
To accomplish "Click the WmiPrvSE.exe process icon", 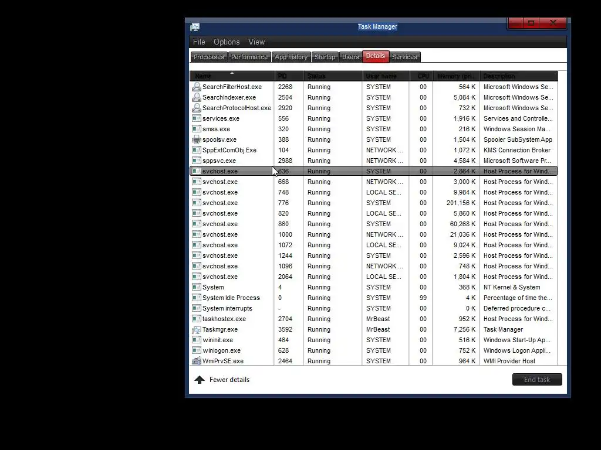I will click(196, 361).
